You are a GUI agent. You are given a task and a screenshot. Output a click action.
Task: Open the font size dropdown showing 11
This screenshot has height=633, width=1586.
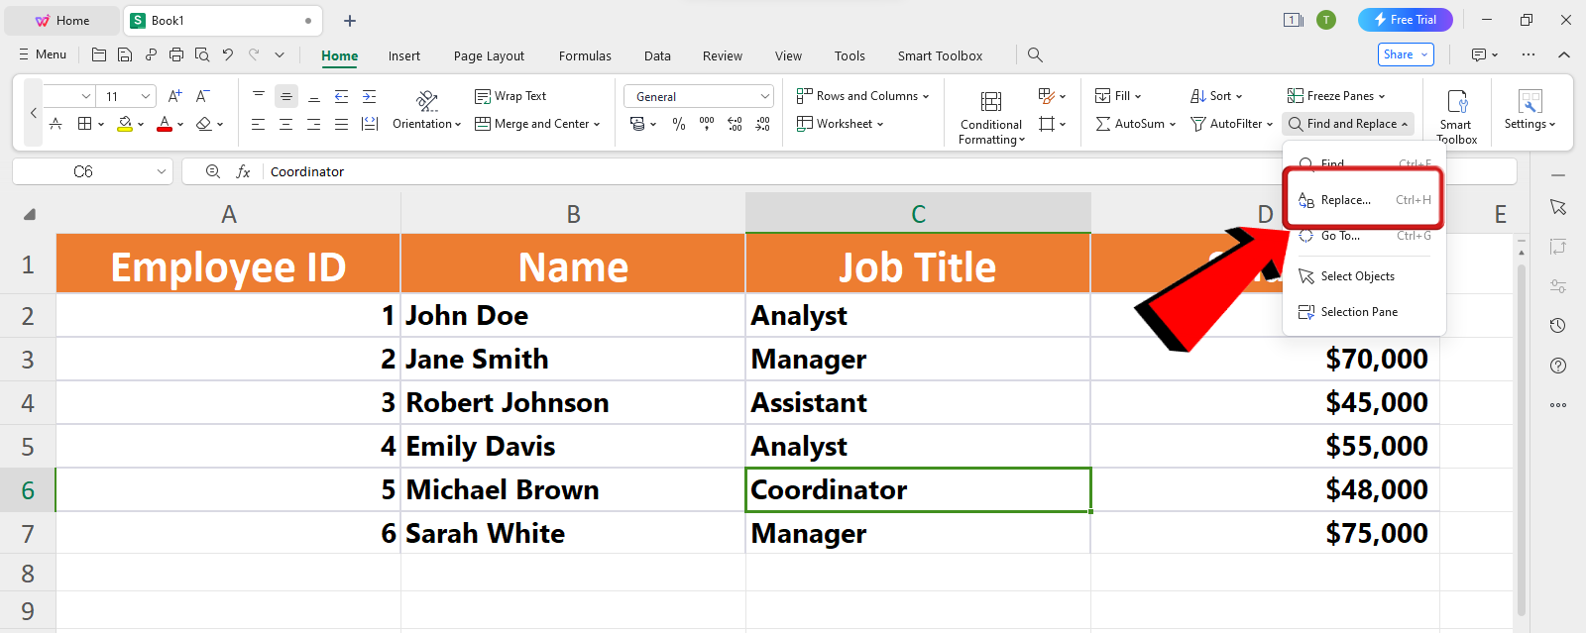(146, 96)
